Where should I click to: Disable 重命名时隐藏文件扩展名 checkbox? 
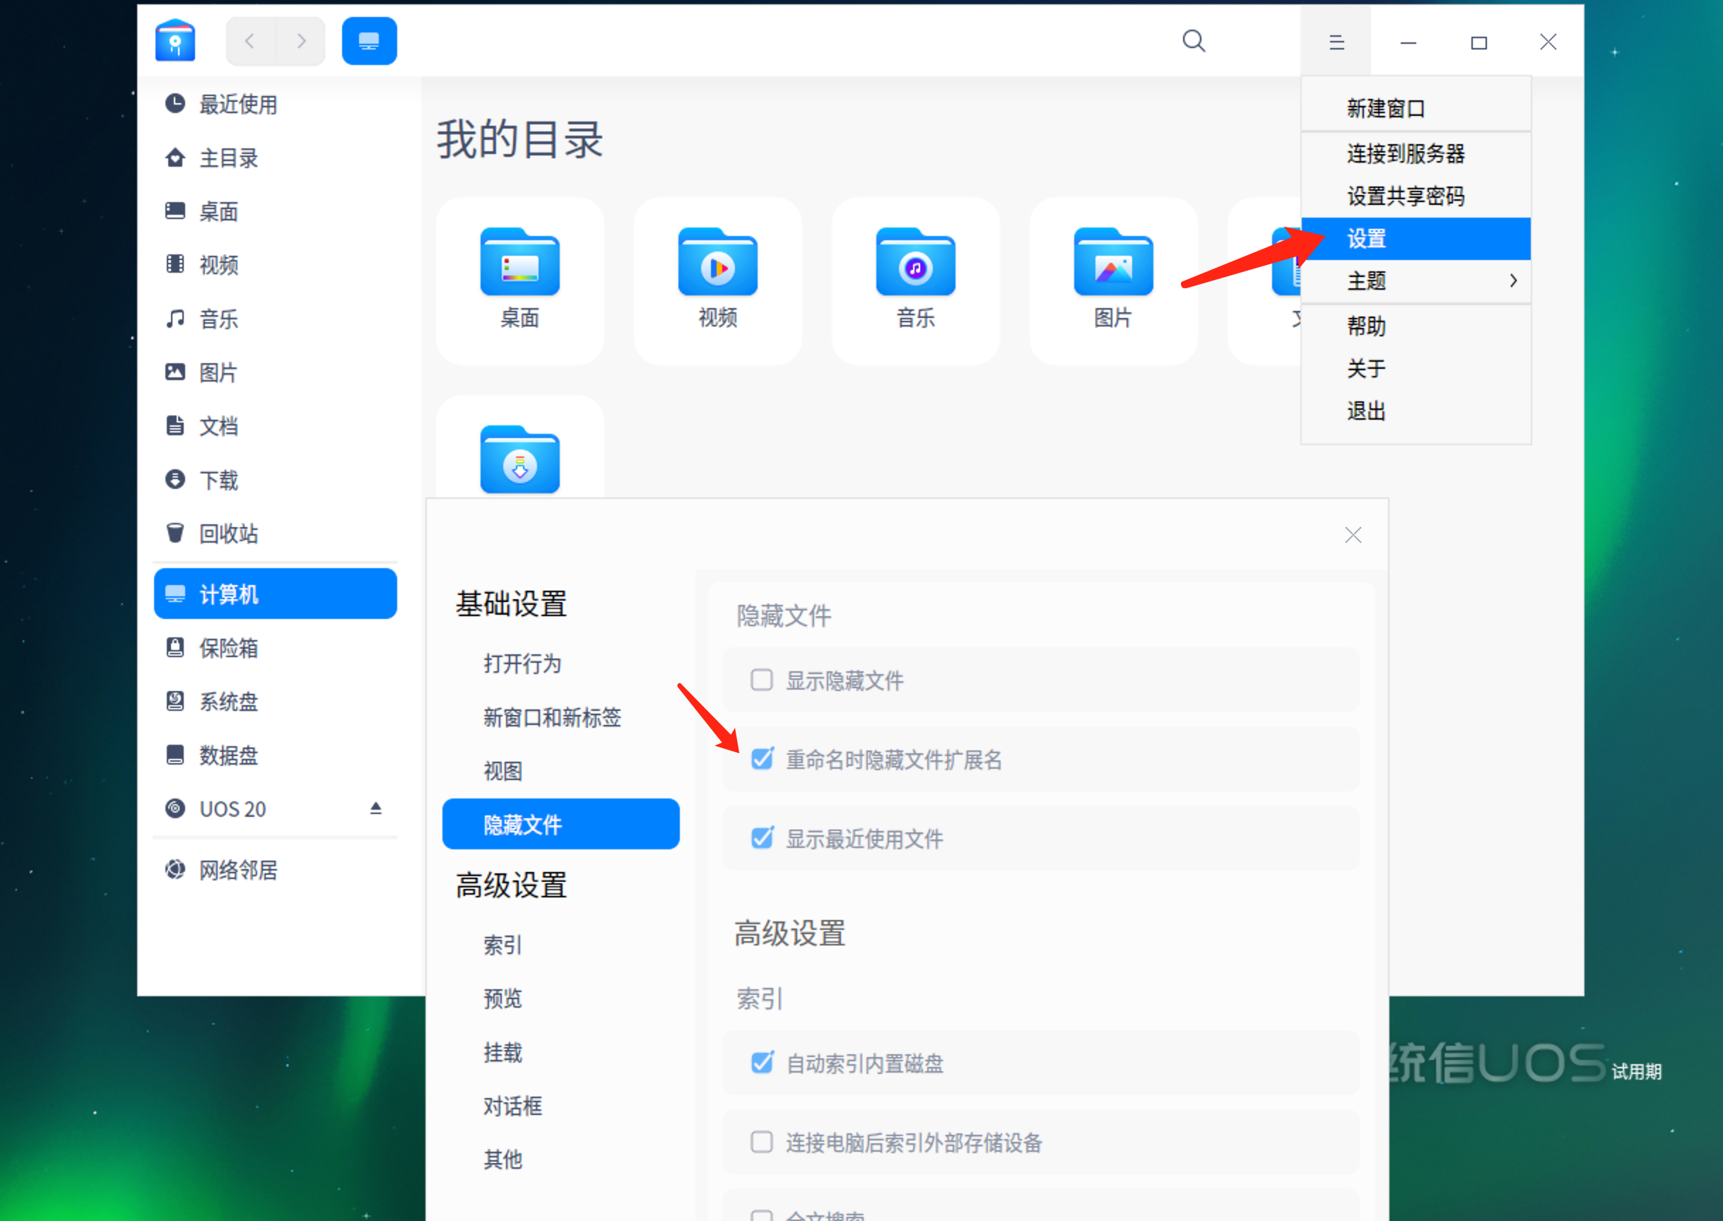pos(764,758)
